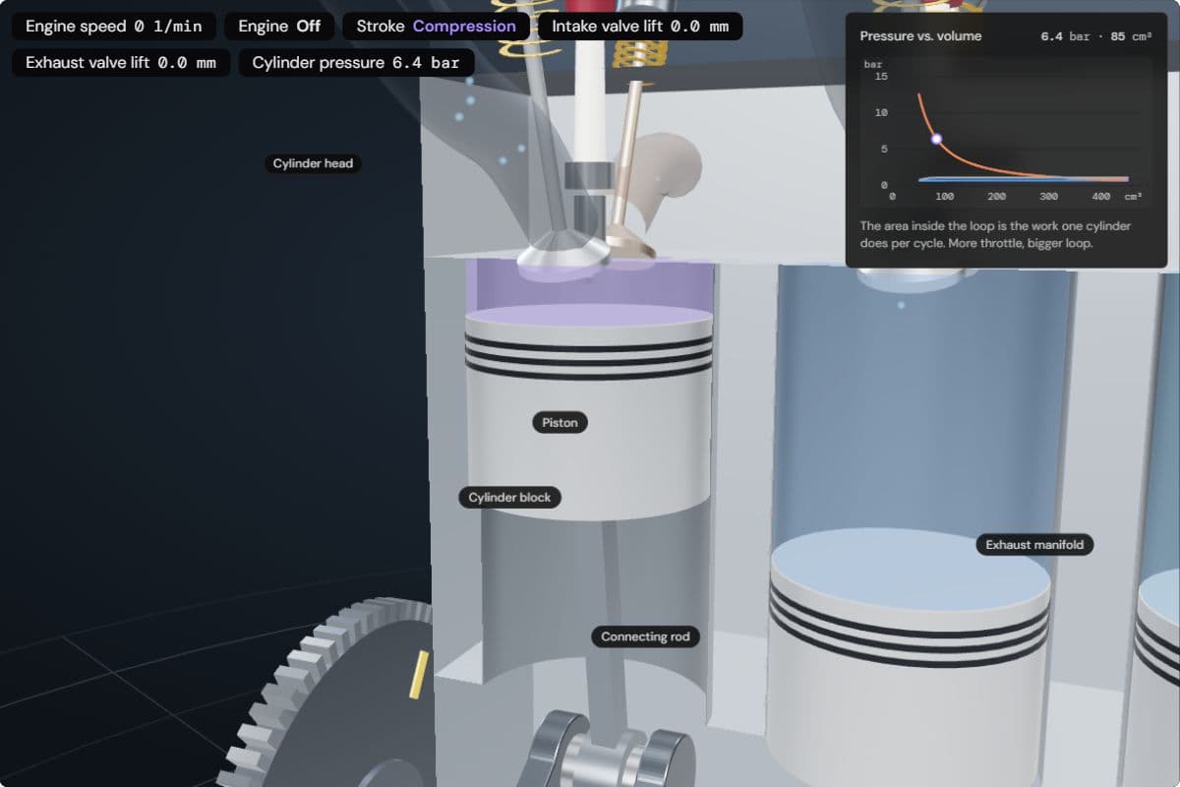Click the chart caption about work per cycle
This screenshot has width=1180, height=787.
(995, 234)
